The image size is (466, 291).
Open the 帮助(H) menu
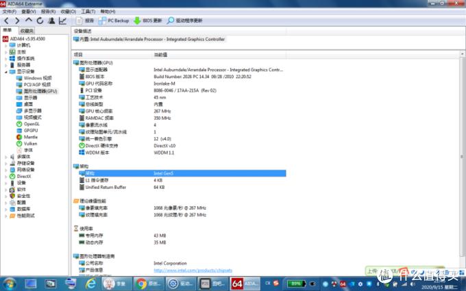pyautogui.click(x=108, y=11)
